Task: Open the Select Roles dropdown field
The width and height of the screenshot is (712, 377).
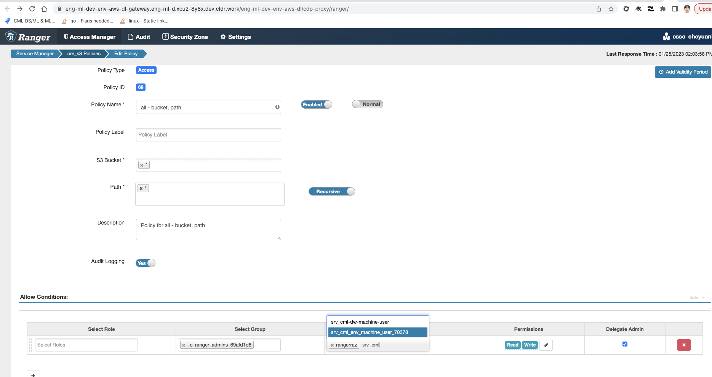Action: coord(86,345)
